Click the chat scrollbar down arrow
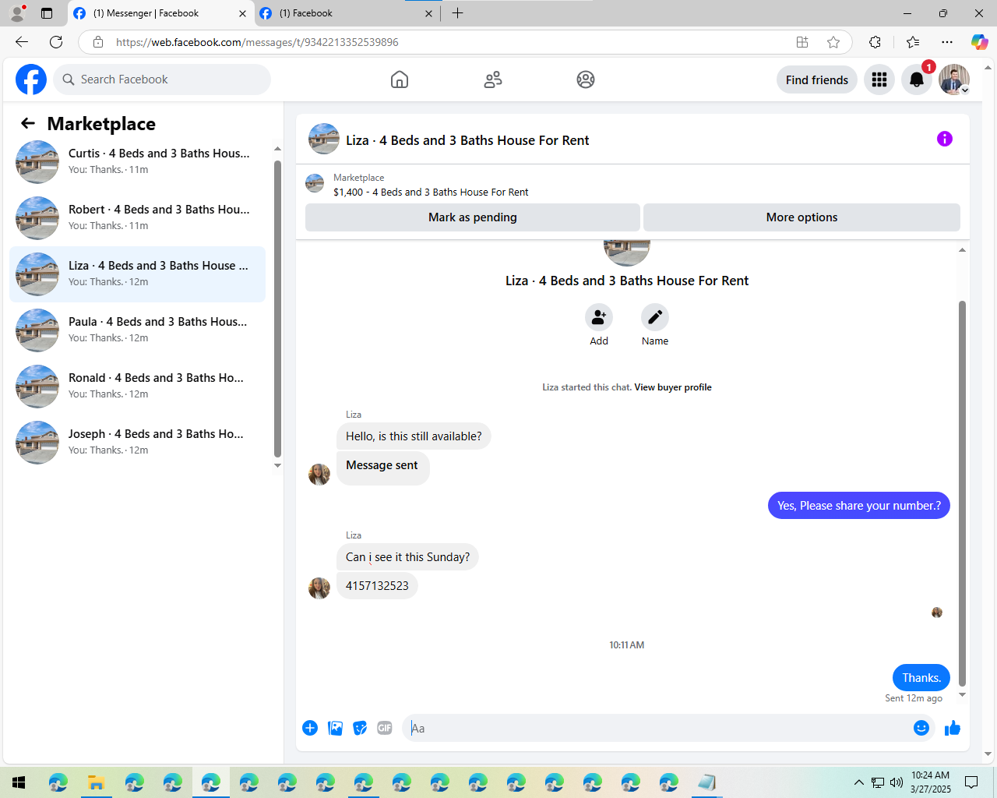 pyautogui.click(x=962, y=695)
